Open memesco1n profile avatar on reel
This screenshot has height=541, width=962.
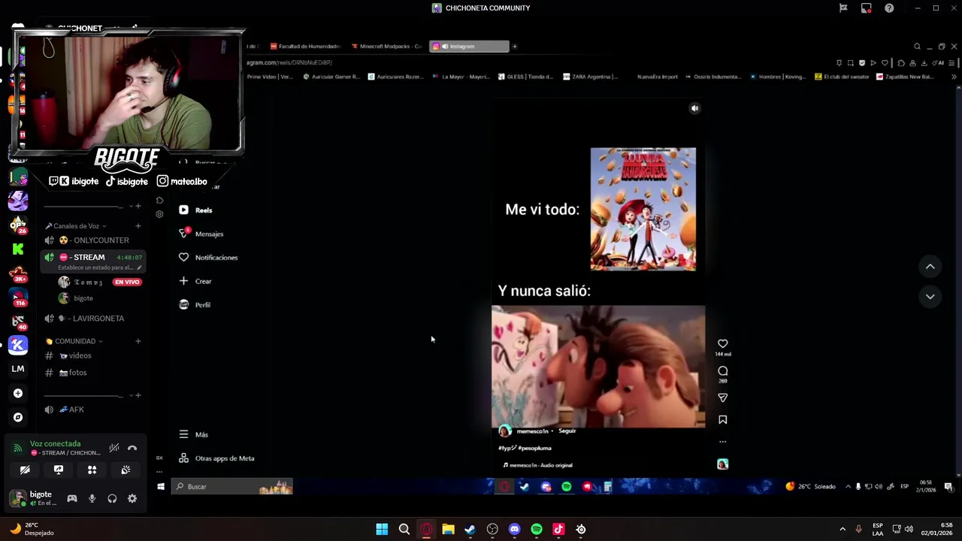[505, 431]
